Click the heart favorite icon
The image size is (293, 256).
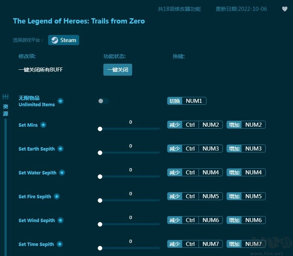coord(285,9)
